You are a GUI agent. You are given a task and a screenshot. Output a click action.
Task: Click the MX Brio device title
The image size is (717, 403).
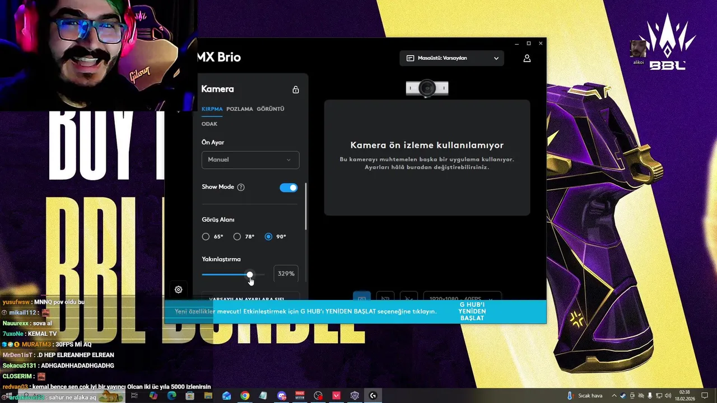click(219, 58)
